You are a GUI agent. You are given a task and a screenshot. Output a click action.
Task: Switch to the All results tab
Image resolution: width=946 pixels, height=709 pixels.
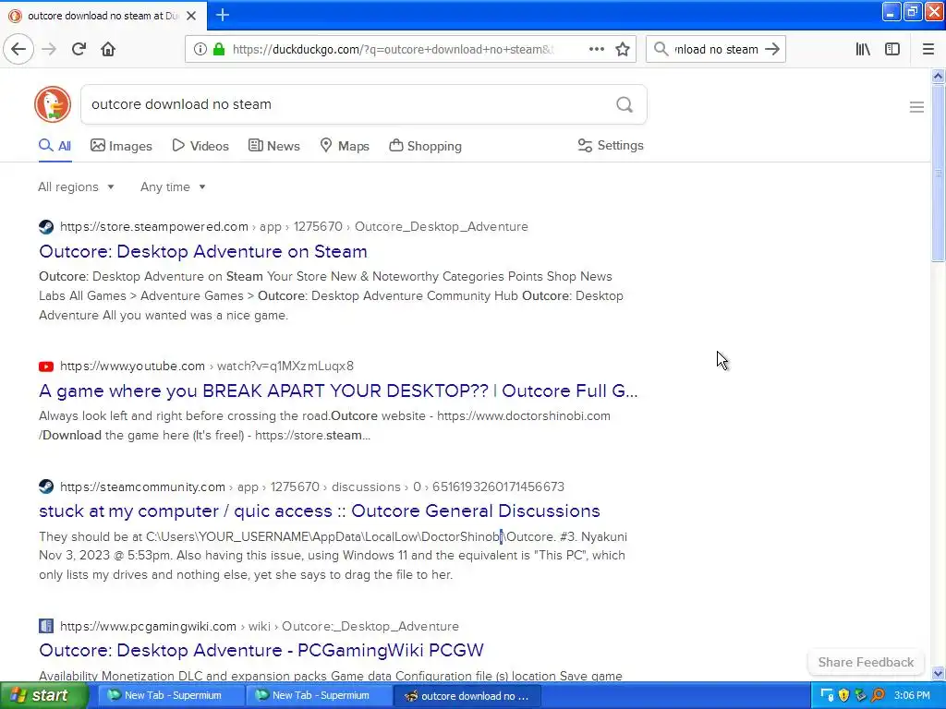55,146
